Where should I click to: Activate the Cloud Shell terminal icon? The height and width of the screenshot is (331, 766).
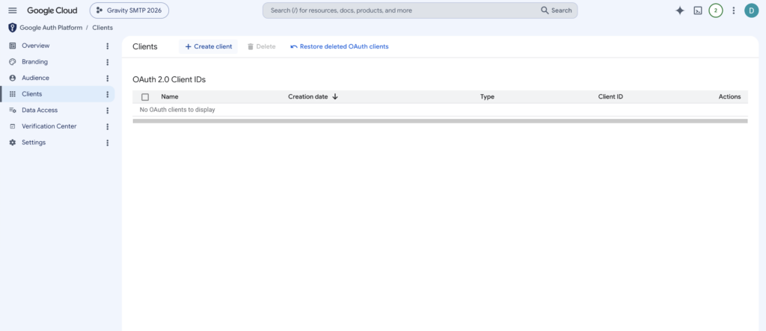tap(698, 10)
